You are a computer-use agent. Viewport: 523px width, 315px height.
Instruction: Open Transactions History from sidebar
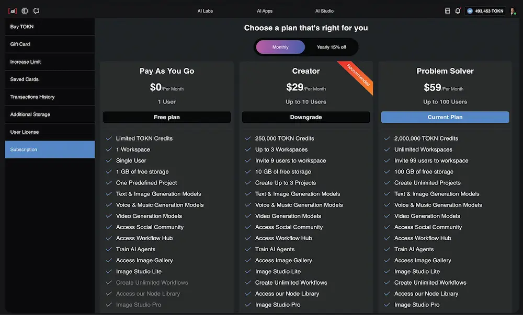[x=49, y=97]
